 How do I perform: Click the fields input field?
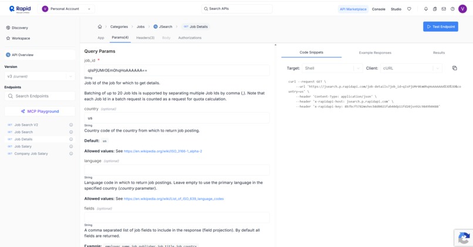tap(177, 218)
